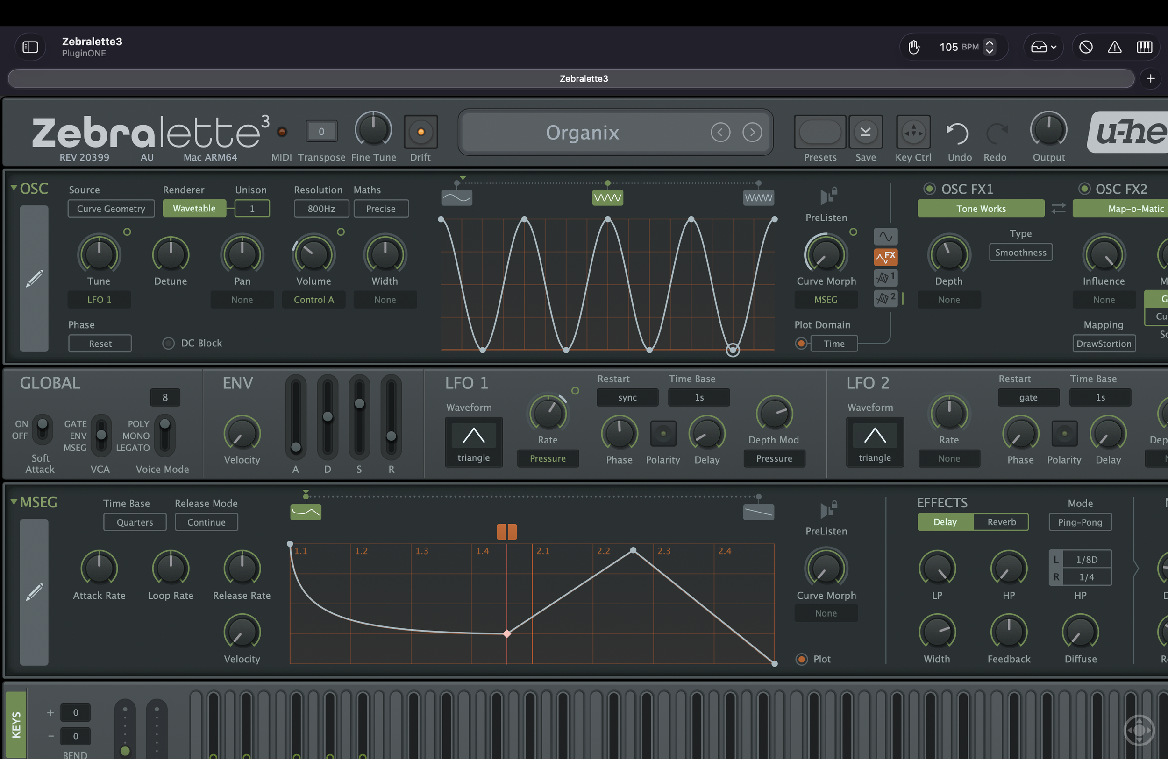Toggle the OSC FX1 enable indicator
Image resolution: width=1168 pixels, height=759 pixels.
pyautogui.click(x=930, y=188)
